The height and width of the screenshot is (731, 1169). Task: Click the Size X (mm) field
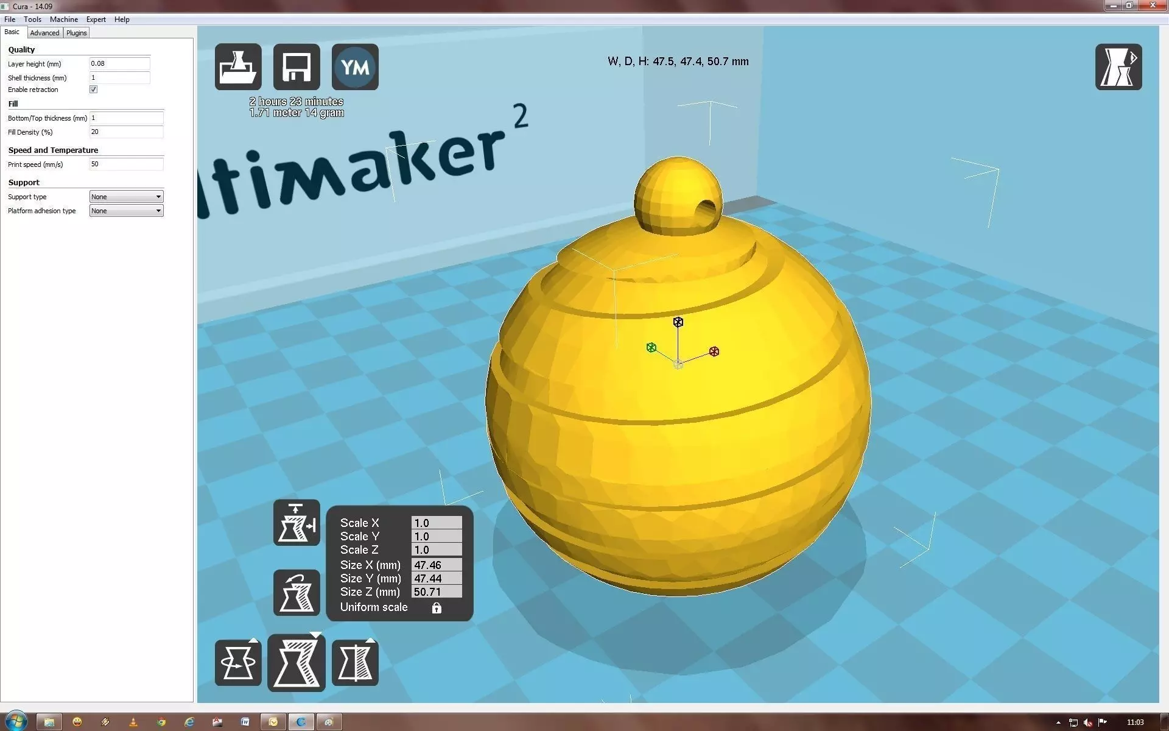(437, 565)
